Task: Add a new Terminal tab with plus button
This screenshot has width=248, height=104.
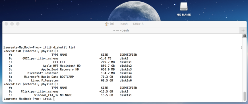Action: [243, 30]
